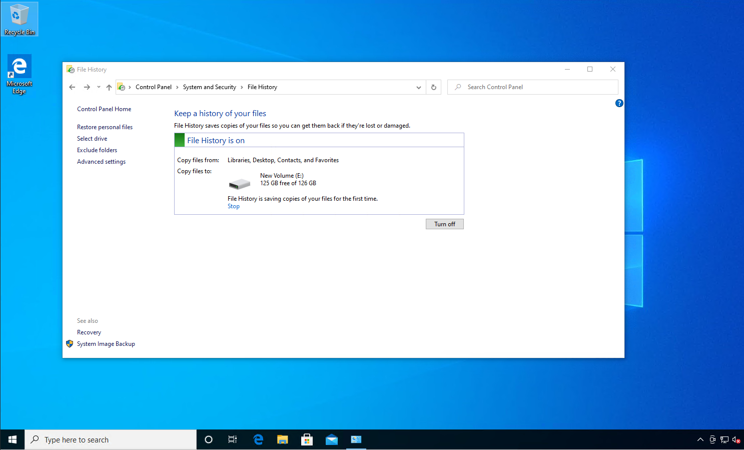Turn off File History
Screen dimensions: 744x450
(444, 224)
